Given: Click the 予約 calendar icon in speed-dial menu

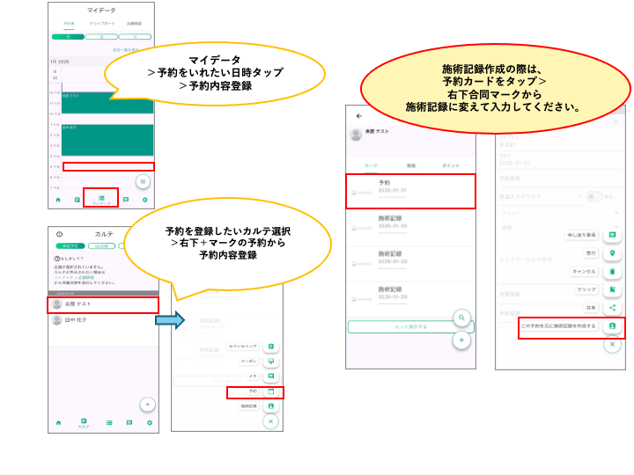Looking at the screenshot, I should pos(271,391).
